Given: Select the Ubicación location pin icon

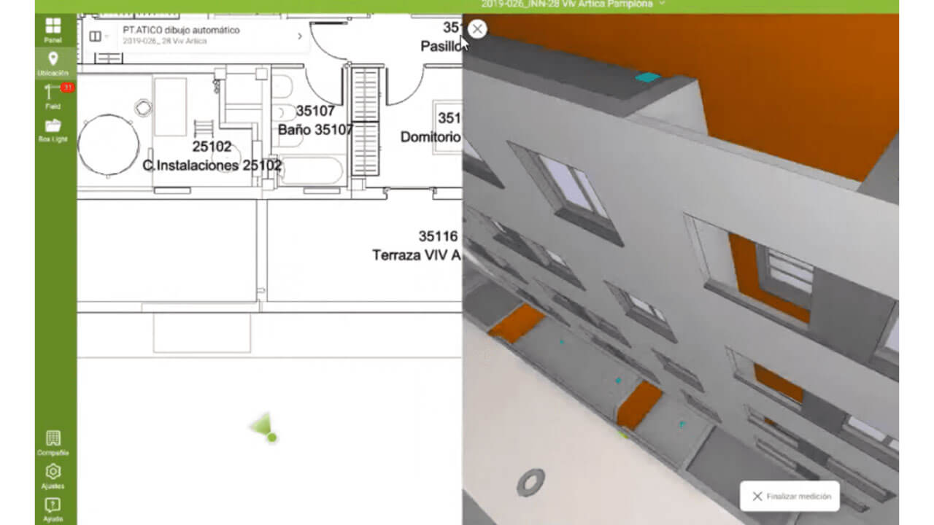Looking at the screenshot, I should click(53, 63).
